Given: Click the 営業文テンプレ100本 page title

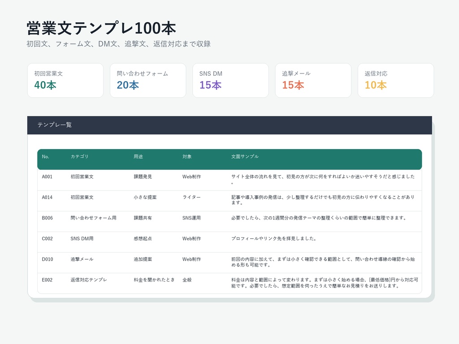Looking at the screenshot, I should pos(101,28).
